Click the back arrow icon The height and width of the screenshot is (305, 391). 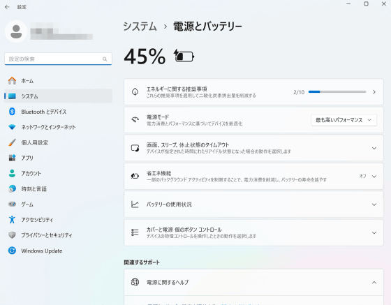pyautogui.click(x=7, y=7)
